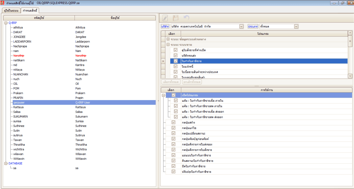Click the กดปุ่มดึงรายการใบส่งของ permission text
354x189 pixels.
[x=197, y=144]
